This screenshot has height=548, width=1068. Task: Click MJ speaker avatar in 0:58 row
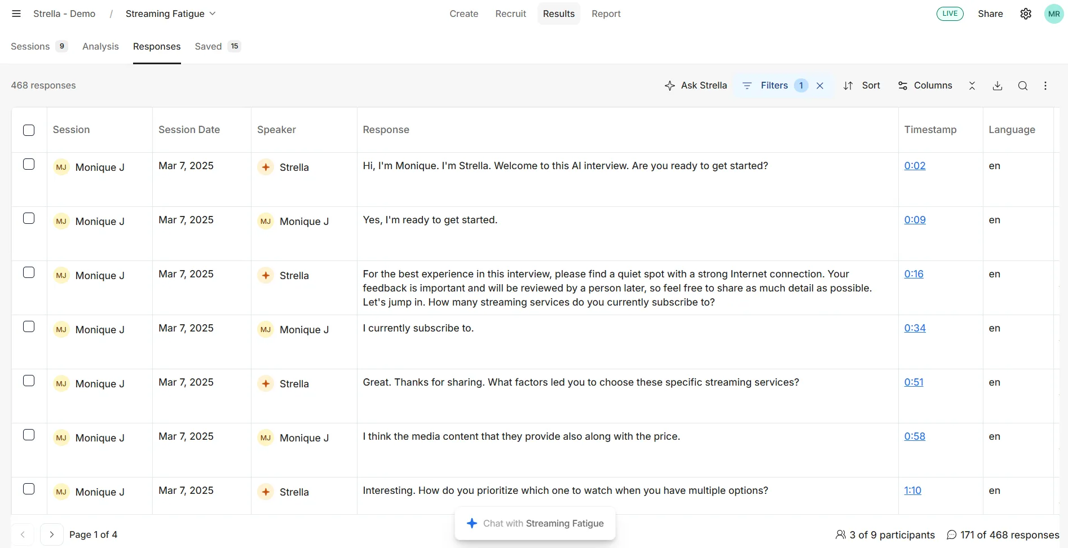[x=266, y=437]
